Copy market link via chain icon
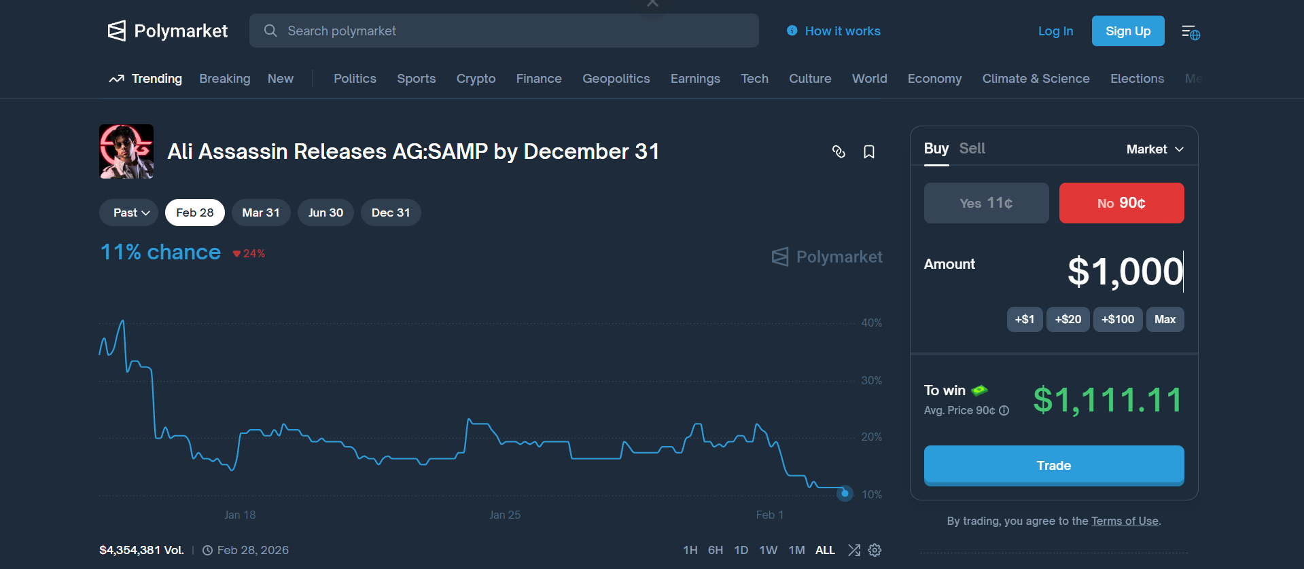This screenshot has height=569, width=1304. tap(839, 151)
